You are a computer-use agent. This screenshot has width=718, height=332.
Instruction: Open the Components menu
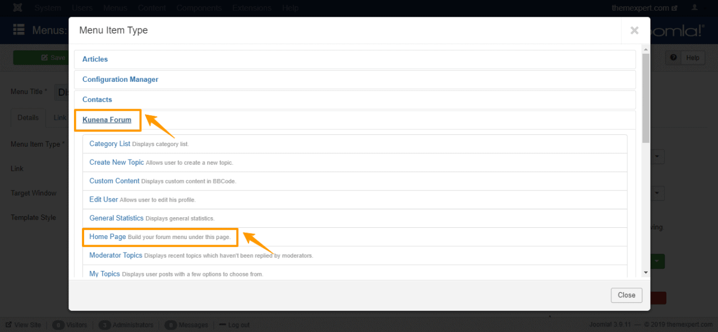(x=199, y=8)
